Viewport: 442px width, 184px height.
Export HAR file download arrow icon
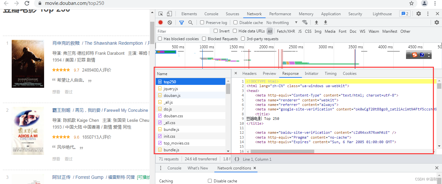pyautogui.click(x=326, y=22)
